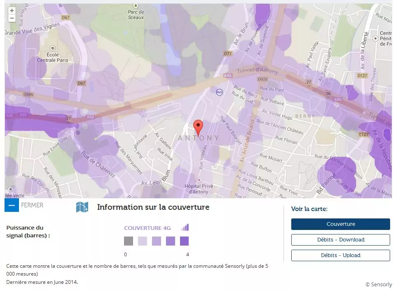The height and width of the screenshot is (290, 393).
Task: Switch to Débits - Upload map
Action: [x=340, y=255]
